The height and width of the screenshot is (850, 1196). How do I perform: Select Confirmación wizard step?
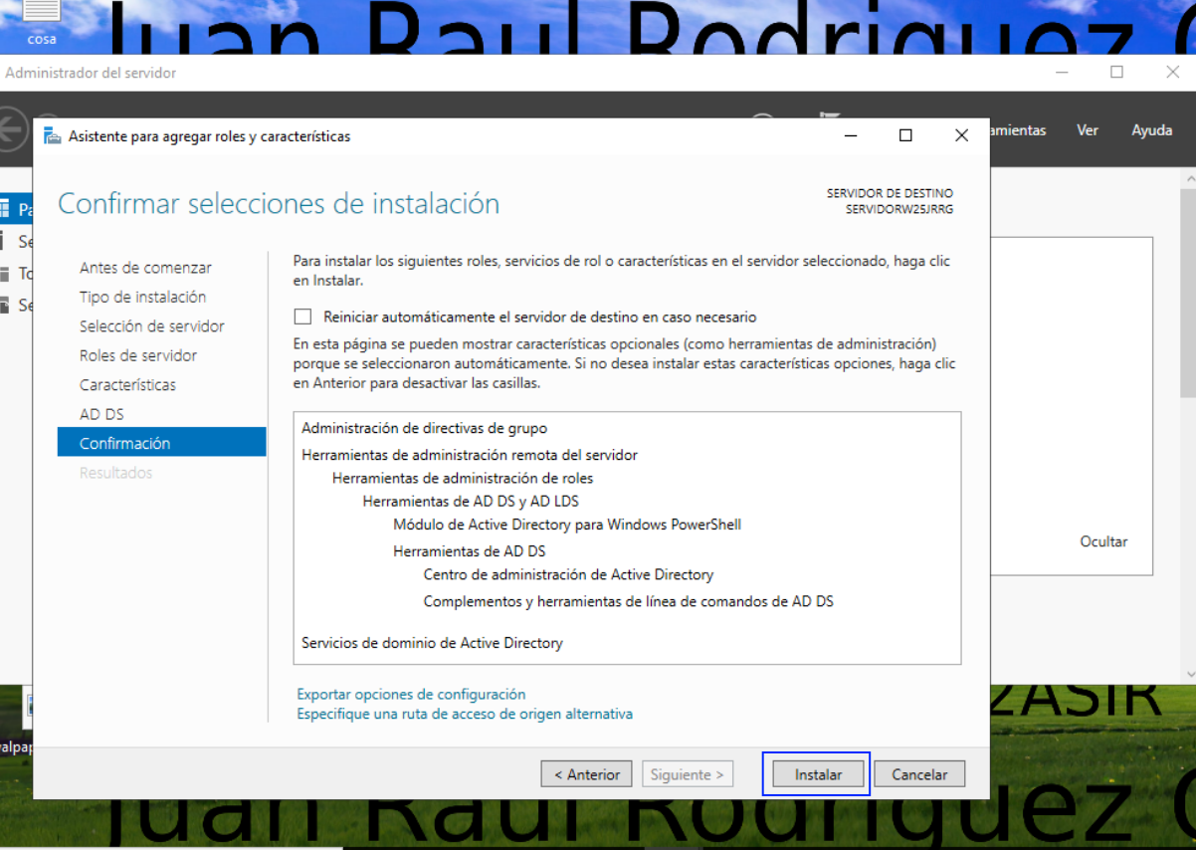(161, 443)
